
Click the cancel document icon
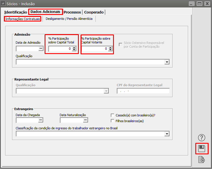click(x=202, y=160)
